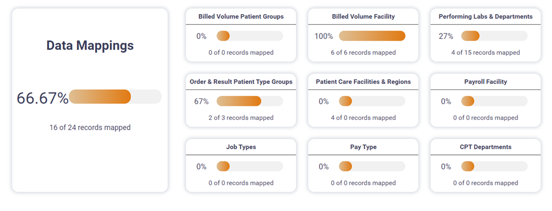Click the Performing Labs 27% progress bar
The width and height of the screenshot is (552, 211).
[494, 36]
